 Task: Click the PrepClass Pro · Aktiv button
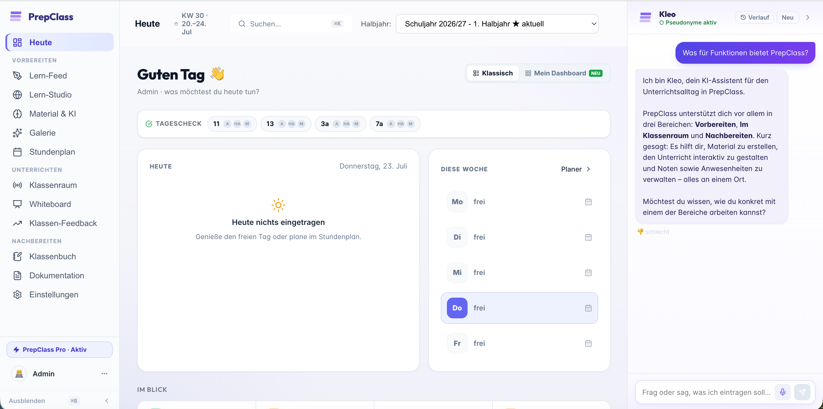(60, 350)
